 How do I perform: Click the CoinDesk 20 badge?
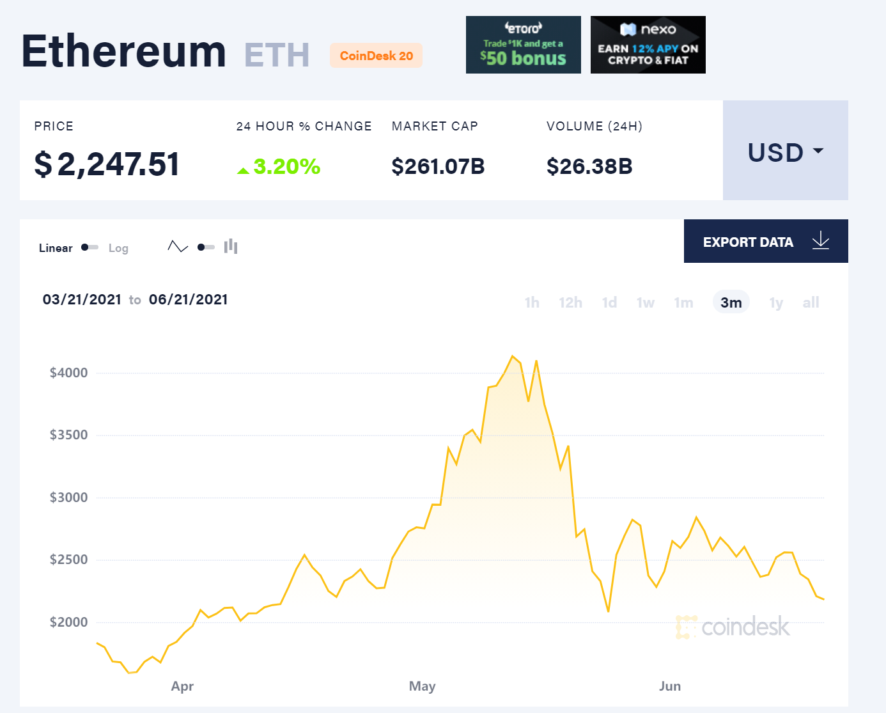[376, 56]
